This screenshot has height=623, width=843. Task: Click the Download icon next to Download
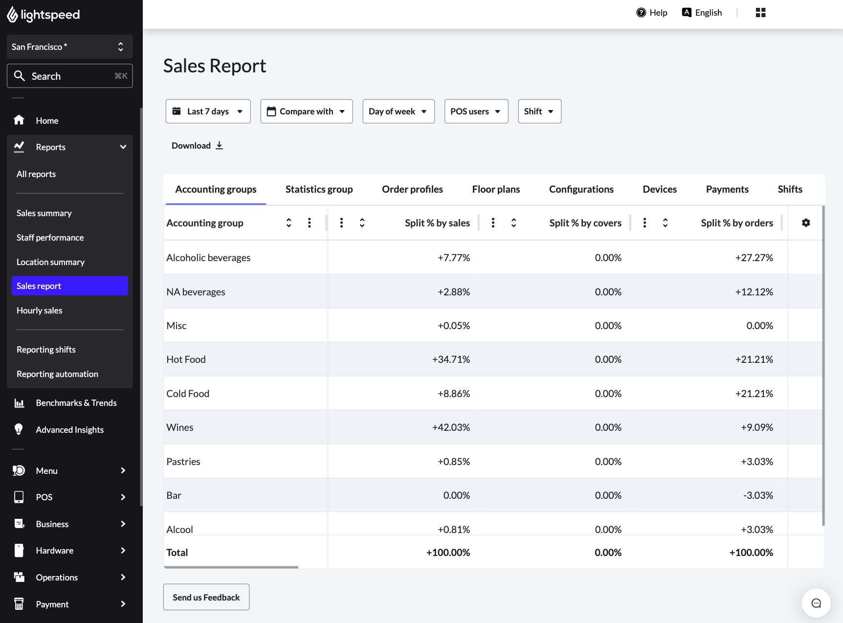219,145
